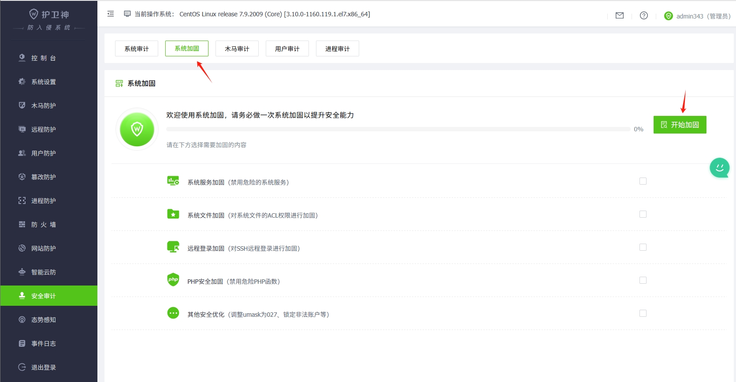Click the 防入侵系统 subtitle under logo
Viewport: 736px width, 382px height.
point(49,28)
